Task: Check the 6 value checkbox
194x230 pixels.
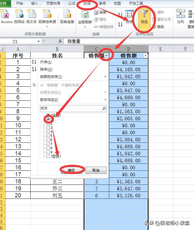Action: (x=48, y=140)
